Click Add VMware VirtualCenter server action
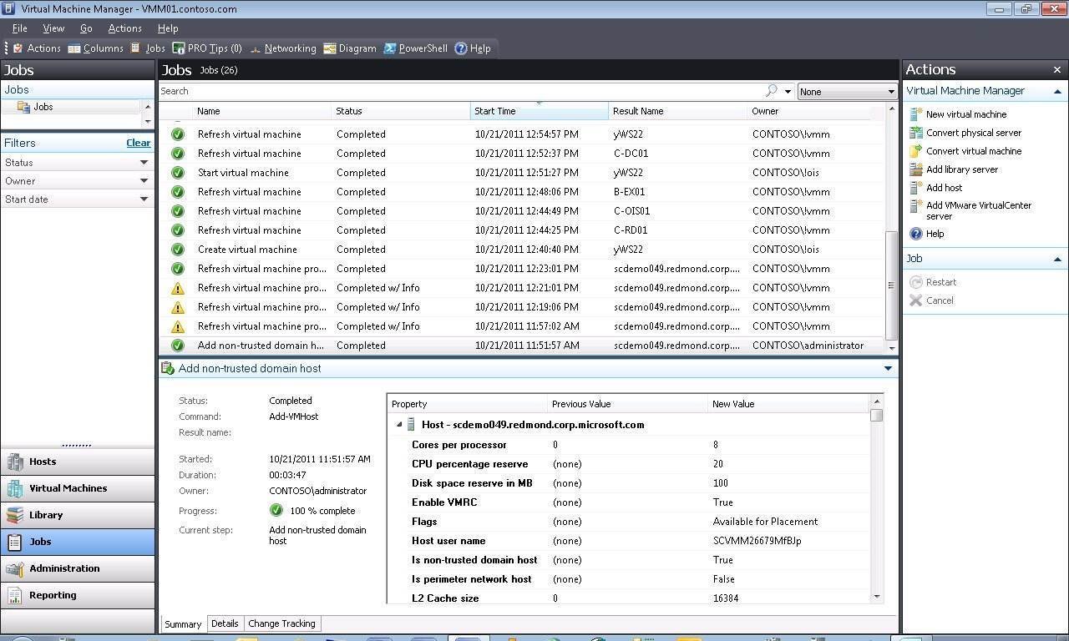 click(x=970, y=210)
